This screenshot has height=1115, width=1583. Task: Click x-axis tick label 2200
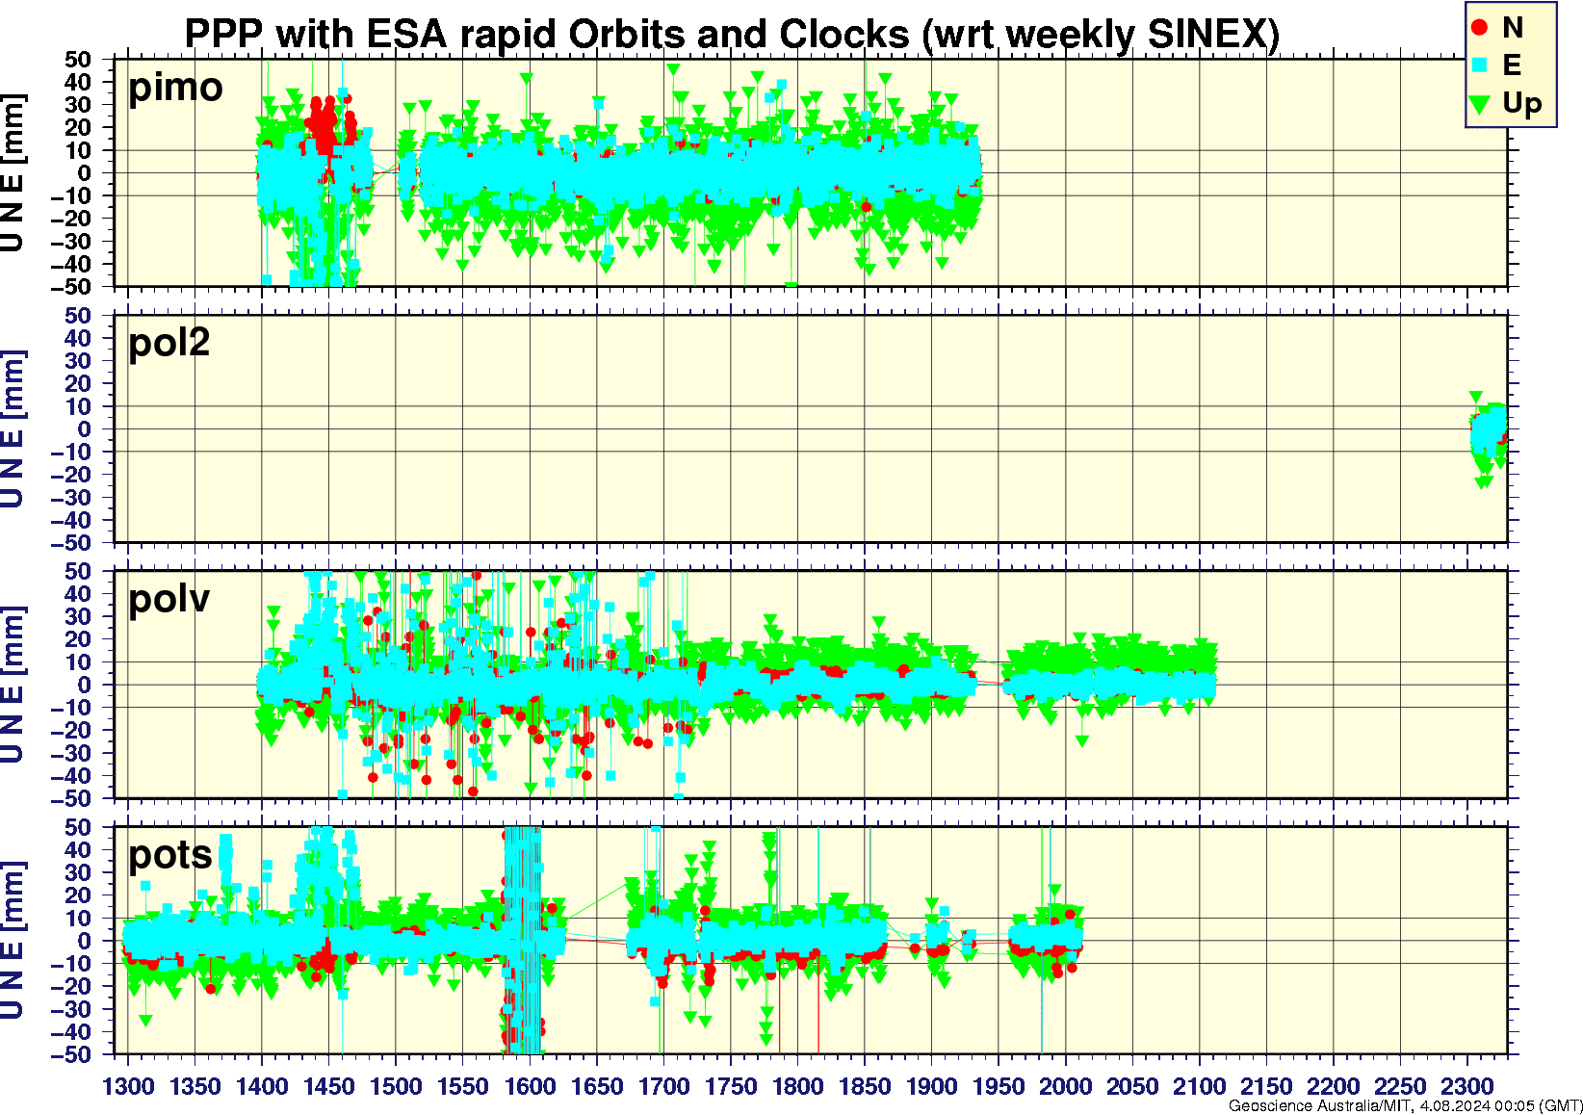coord(1333,1086)
